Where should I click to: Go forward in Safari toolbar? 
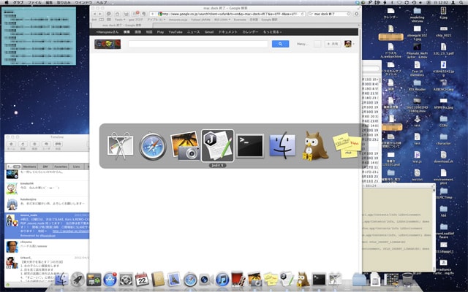click(x=100, y=14)
